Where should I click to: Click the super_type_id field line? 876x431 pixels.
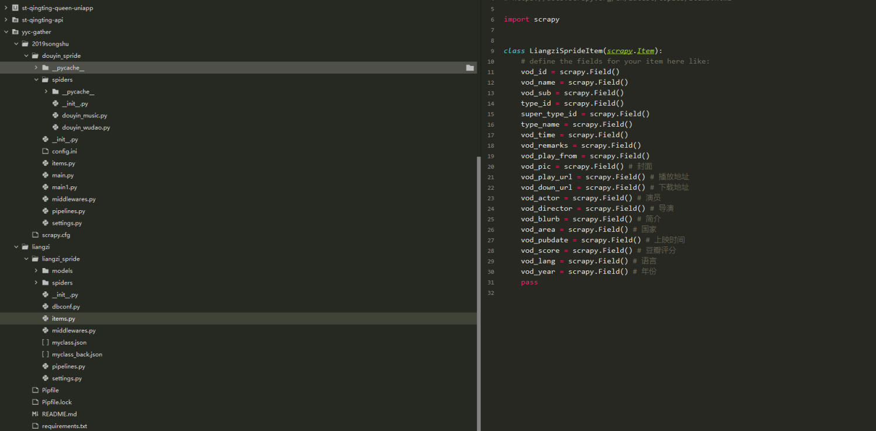pyautogui.click(x=585, y=114)
